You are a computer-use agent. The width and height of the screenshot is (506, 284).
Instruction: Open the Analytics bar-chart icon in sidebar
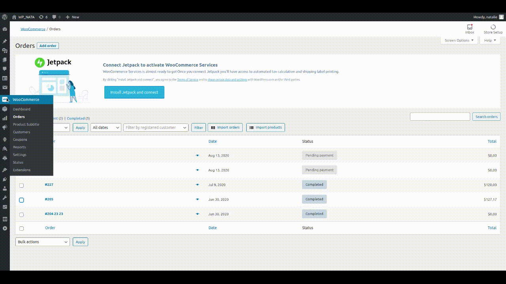coord(5,118)
